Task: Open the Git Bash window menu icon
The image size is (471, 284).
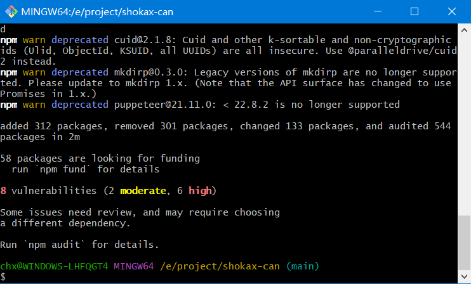Action: [11, 11]
